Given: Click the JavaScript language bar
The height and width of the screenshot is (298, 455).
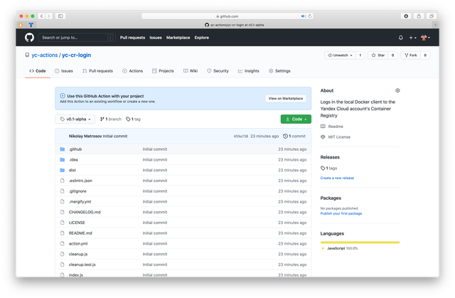Looking at the screenshot, I should tap(359, 243).
